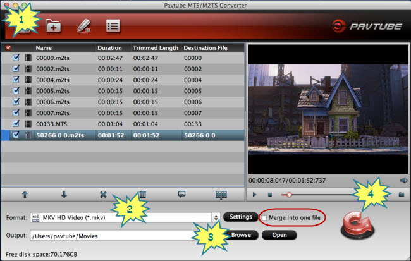Click film icon beside 00004.m2ts
Viewport: 411px width, 261px height.
(28, 80)
